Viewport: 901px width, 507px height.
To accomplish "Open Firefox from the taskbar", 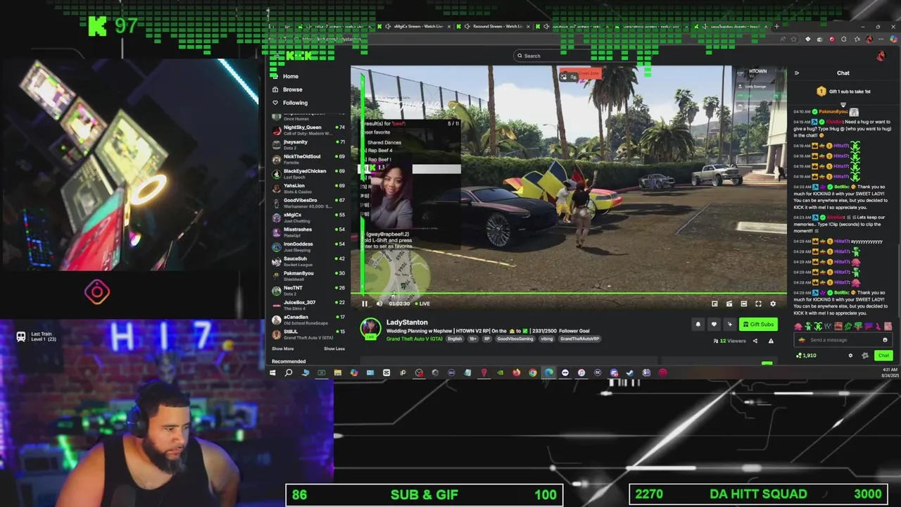I will (516, 373).
